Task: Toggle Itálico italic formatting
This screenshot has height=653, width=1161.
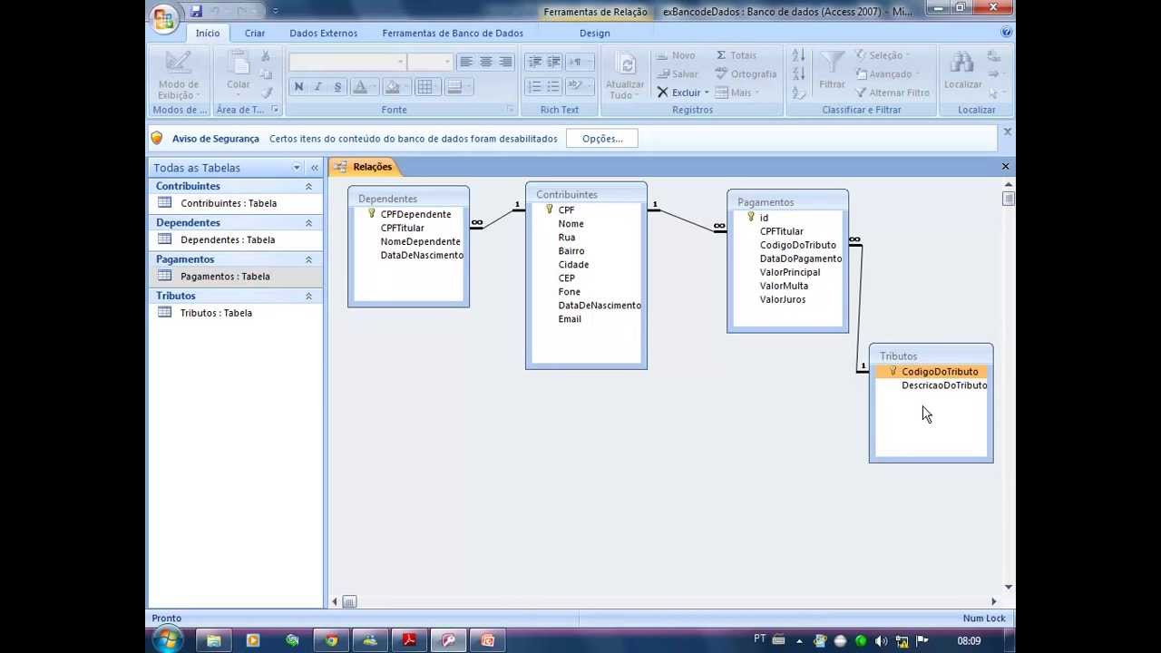Action: pos(318,87)
